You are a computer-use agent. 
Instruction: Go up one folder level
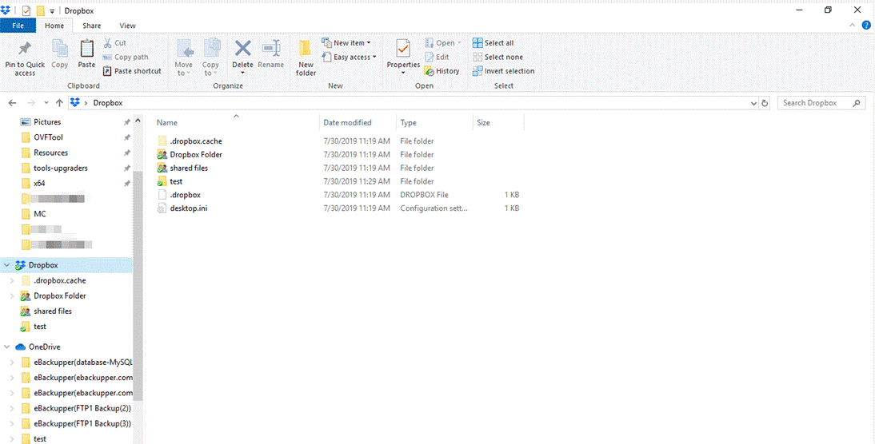(x=59, y=103)
